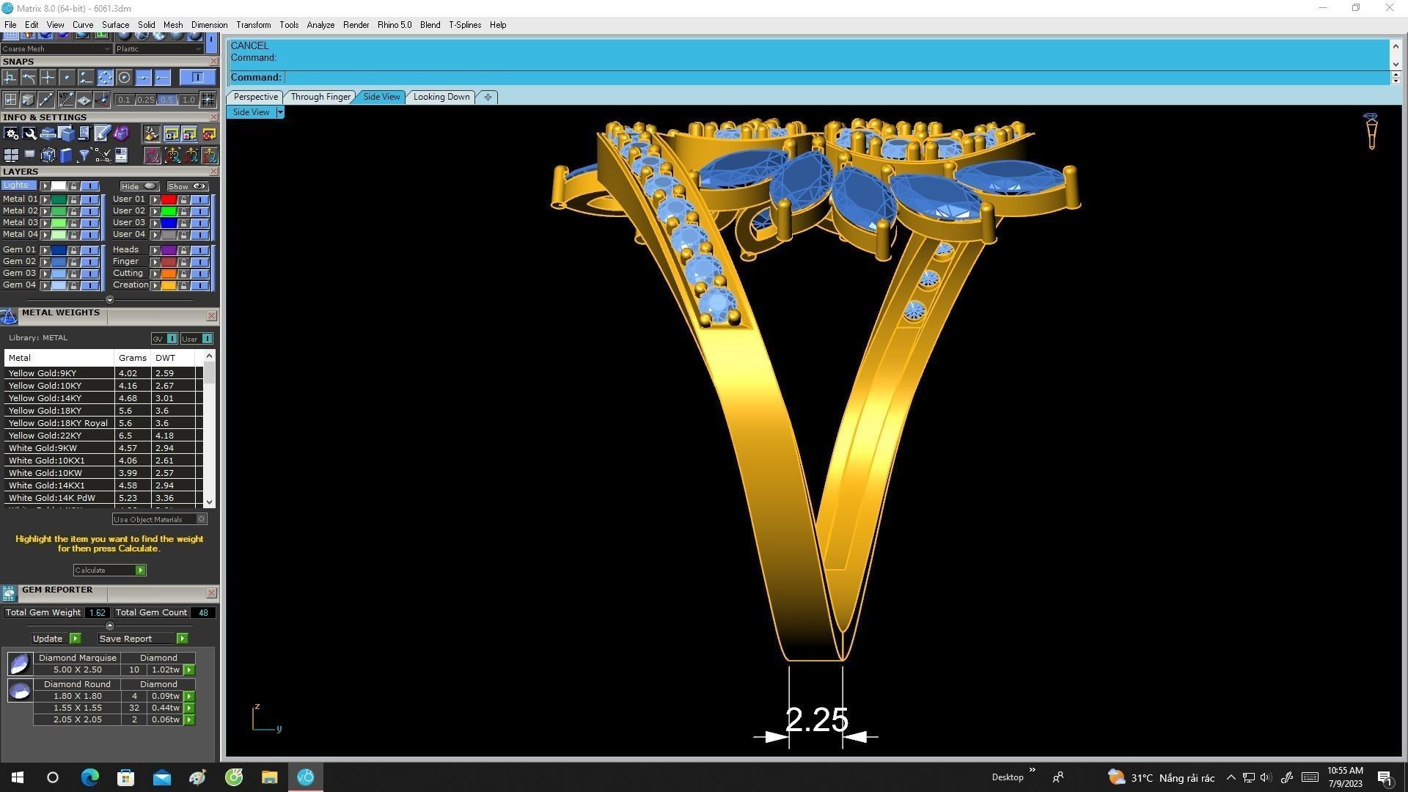1408x792 pixels.
Task: Click the four viewport layout icon
Action: click(x=11, y=155)
